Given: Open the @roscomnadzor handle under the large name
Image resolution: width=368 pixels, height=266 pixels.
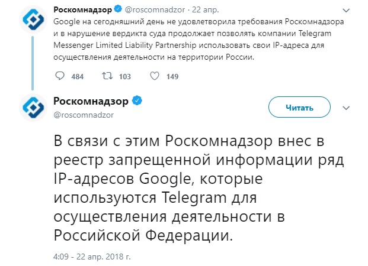Looking at the screenshot, I should (x=84, y=115).
